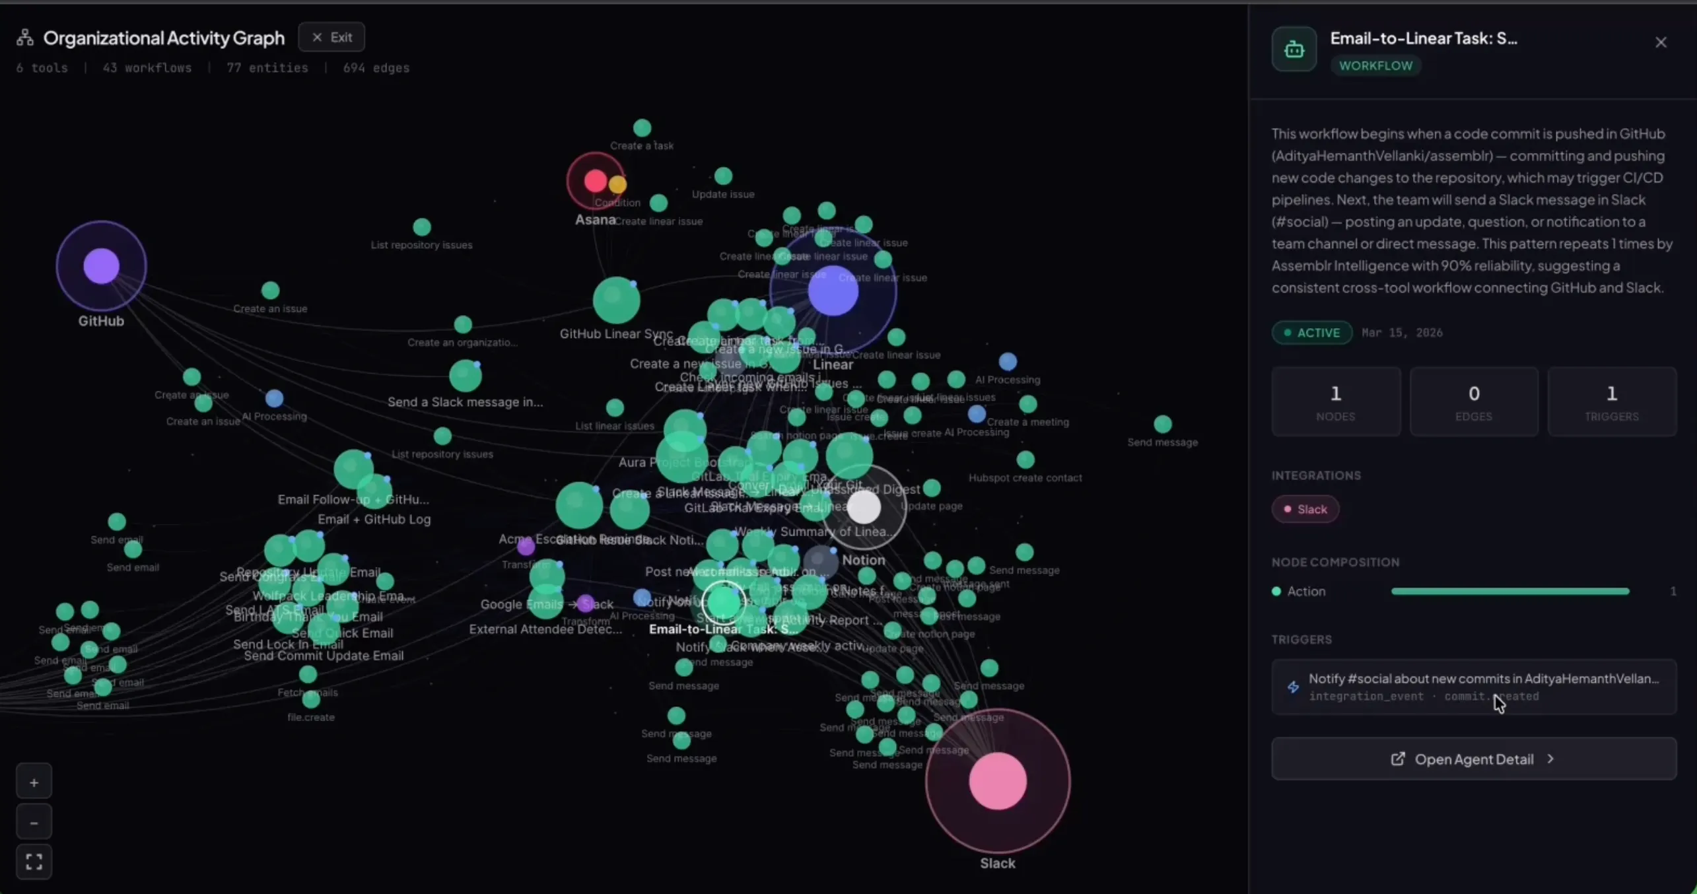Click the NODE COMPOSITION section heading
Image resolution: width=1697 pixels, height=894 pixels.
point(1335,563)
